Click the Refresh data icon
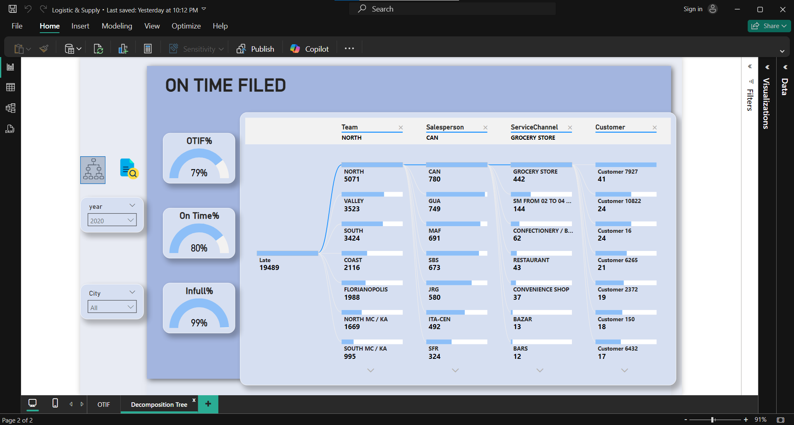 98,49
